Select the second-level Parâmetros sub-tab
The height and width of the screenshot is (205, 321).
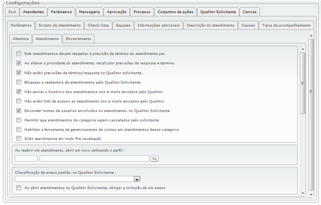click(21, 25)
